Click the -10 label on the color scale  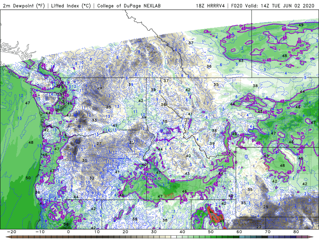pyautogui.click(x=40, y=232)
